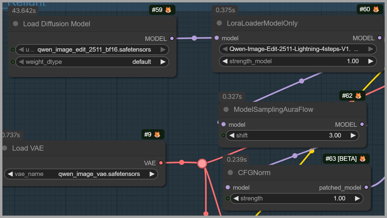The height and width of the screenshot is (218, 387).
Task: Collapse the Load Diffusion Model node
Action: pyautogui.click(x=16, y=24)
